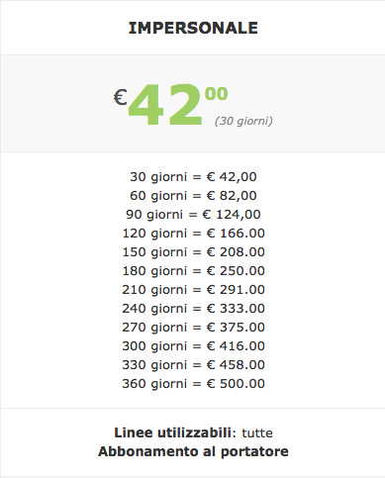Click the IMPERSONALE heading
Screen dimensions: 385x478
click(x=193, y=28)
